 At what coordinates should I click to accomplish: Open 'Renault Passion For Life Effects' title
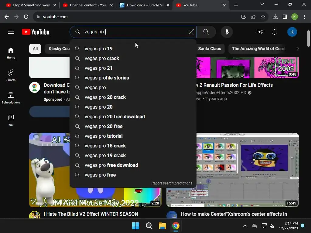click(234, 85)
